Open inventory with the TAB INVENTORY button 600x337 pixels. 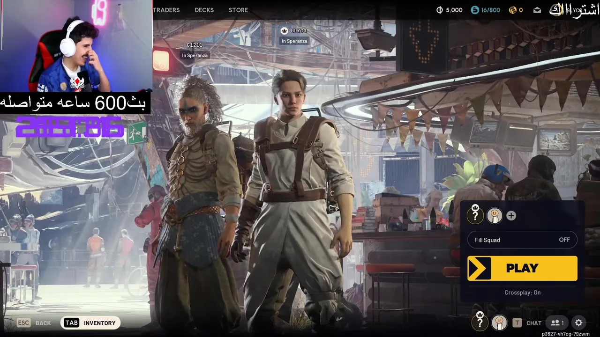click(x=90, y=323)
